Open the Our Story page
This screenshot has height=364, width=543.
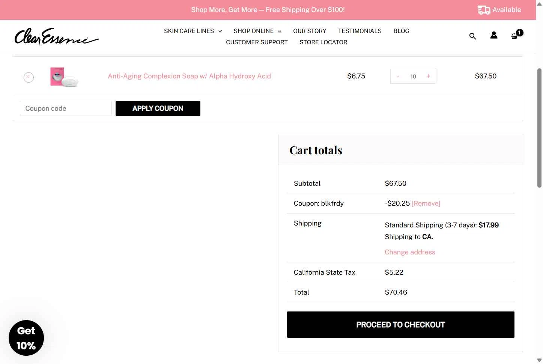(x=310, y=31)
